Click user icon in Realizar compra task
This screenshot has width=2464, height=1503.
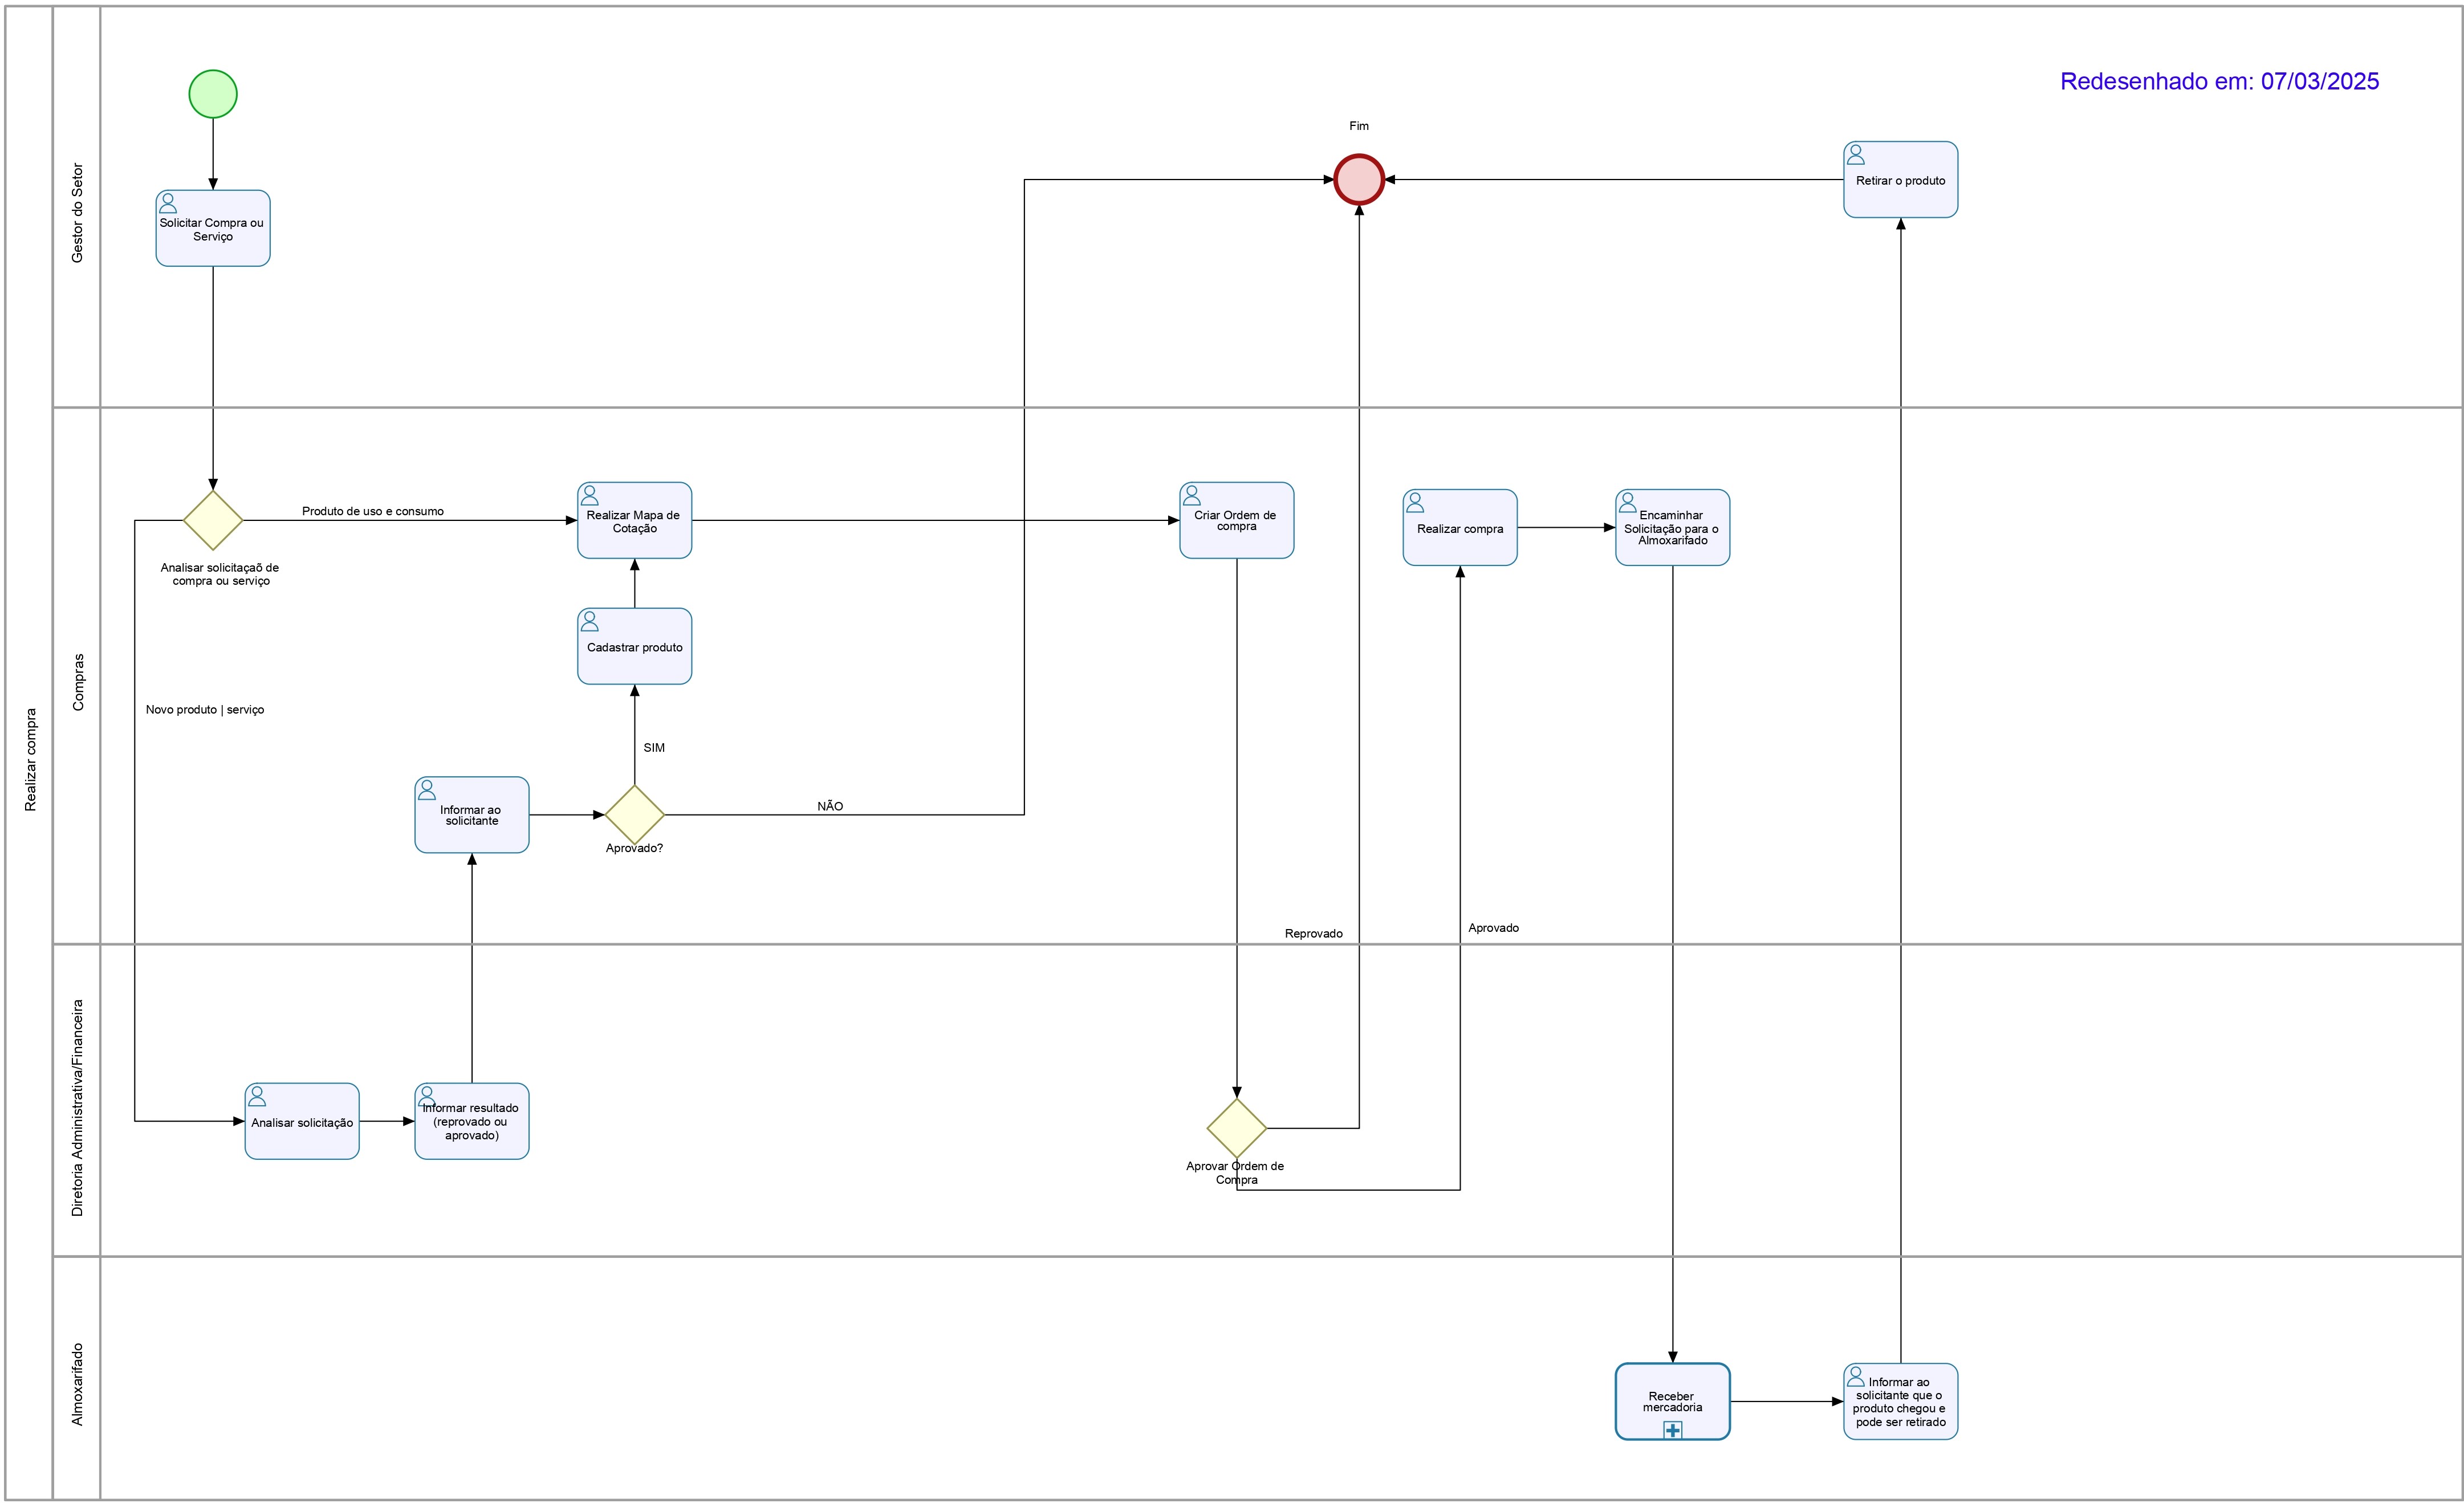(x=1415, y=503)
